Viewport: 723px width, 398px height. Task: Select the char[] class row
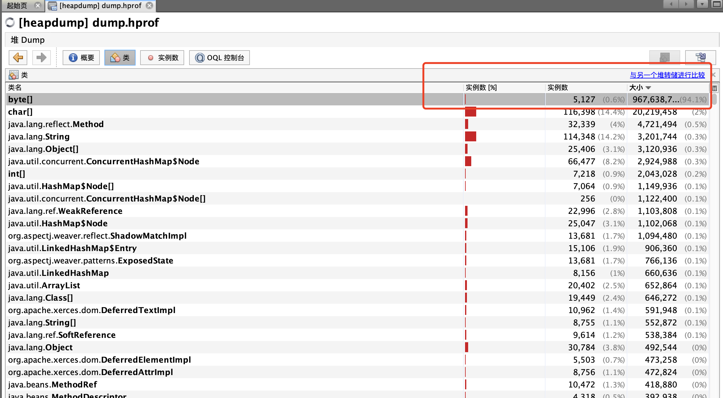(x=357, y=112)
